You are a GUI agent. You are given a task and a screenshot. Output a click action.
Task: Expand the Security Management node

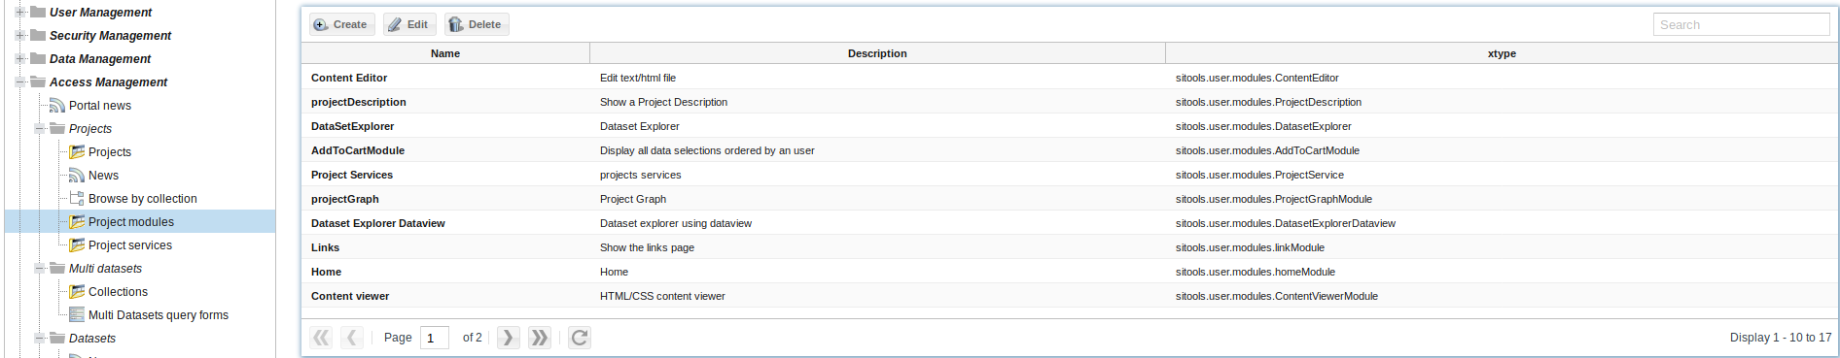[19, 35]
